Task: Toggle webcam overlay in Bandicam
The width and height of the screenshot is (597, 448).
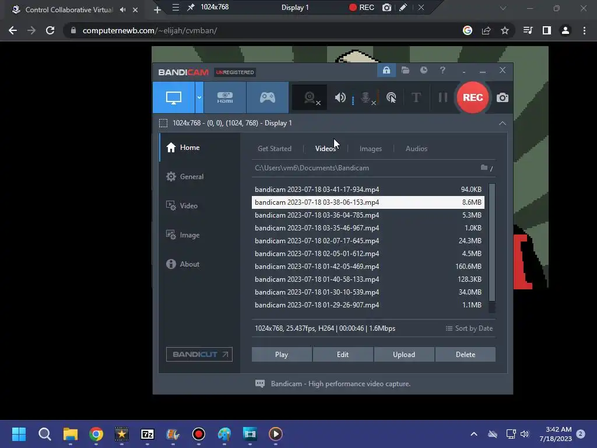Action: tap(310, 98)
